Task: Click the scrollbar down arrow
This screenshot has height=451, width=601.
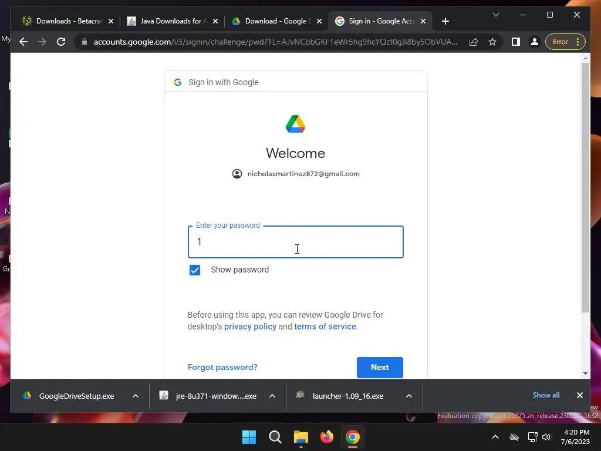Action: 585,373
